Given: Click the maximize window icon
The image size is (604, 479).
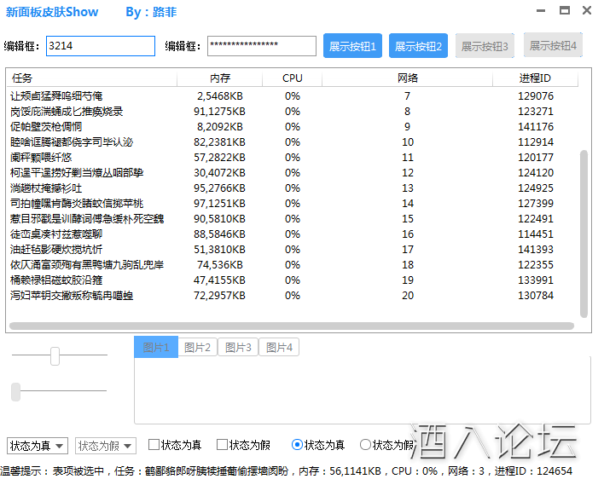Looking at the screenshot, I should coord(564,11).
